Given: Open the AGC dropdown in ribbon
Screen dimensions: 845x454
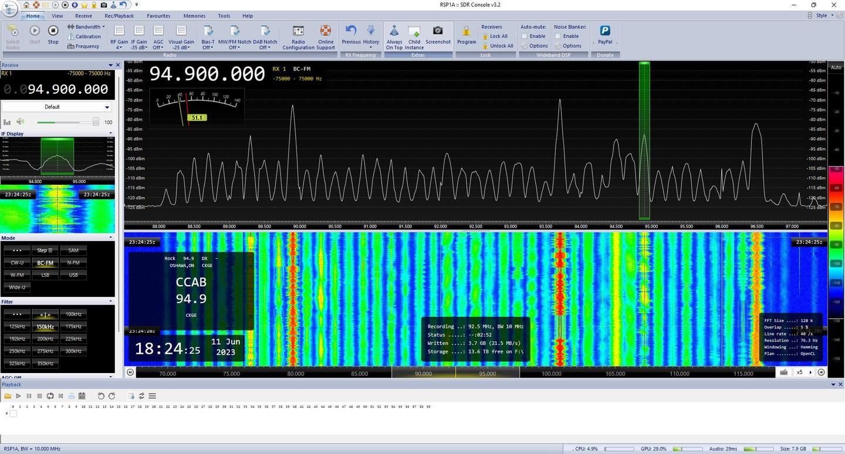Looking at the screenshot, I should click(158, 36).
